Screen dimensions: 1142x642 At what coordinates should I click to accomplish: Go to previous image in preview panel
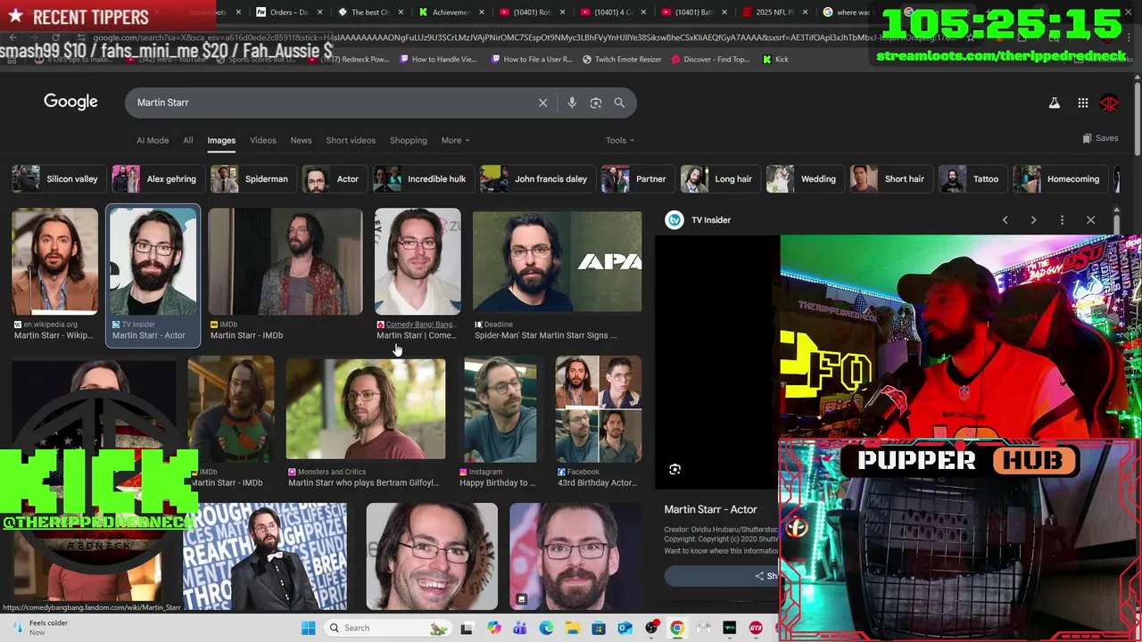click(x=1005, y=220)
